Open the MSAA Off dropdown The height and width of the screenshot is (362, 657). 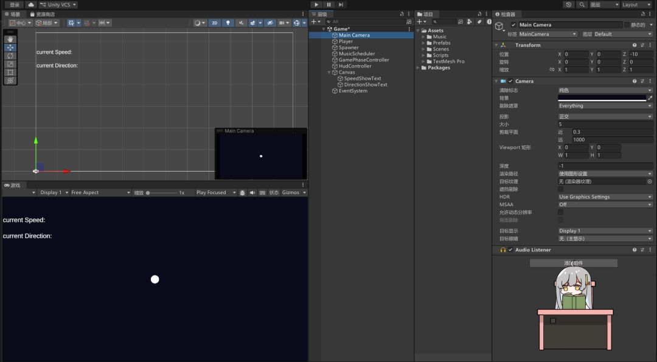pos(605,204)
